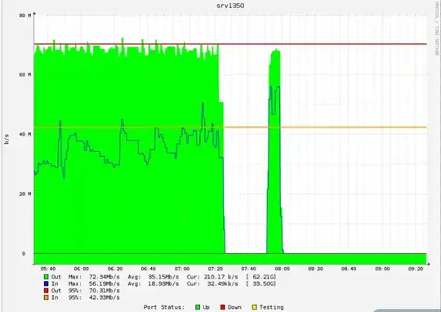Click the Out current value 210.17 b/s
This screenshot has width=441, height=312.
220,277
